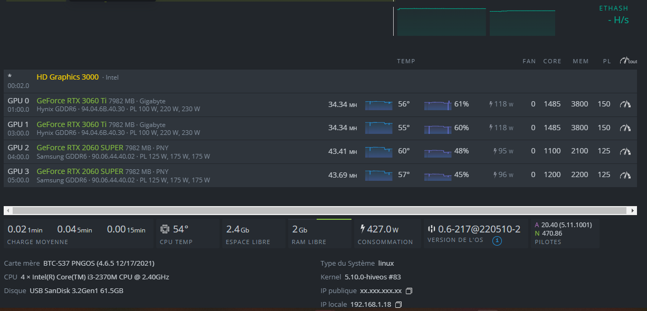Click the left arrow of horizontal scrollbar
647x311 pixels.
click(8, 210)
